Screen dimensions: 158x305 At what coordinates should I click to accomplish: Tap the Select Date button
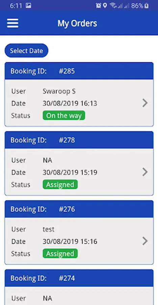point(26,50)
